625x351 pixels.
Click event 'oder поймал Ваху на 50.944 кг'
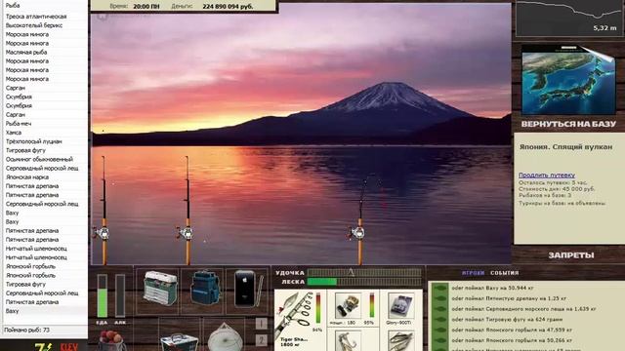coord(492,288)
